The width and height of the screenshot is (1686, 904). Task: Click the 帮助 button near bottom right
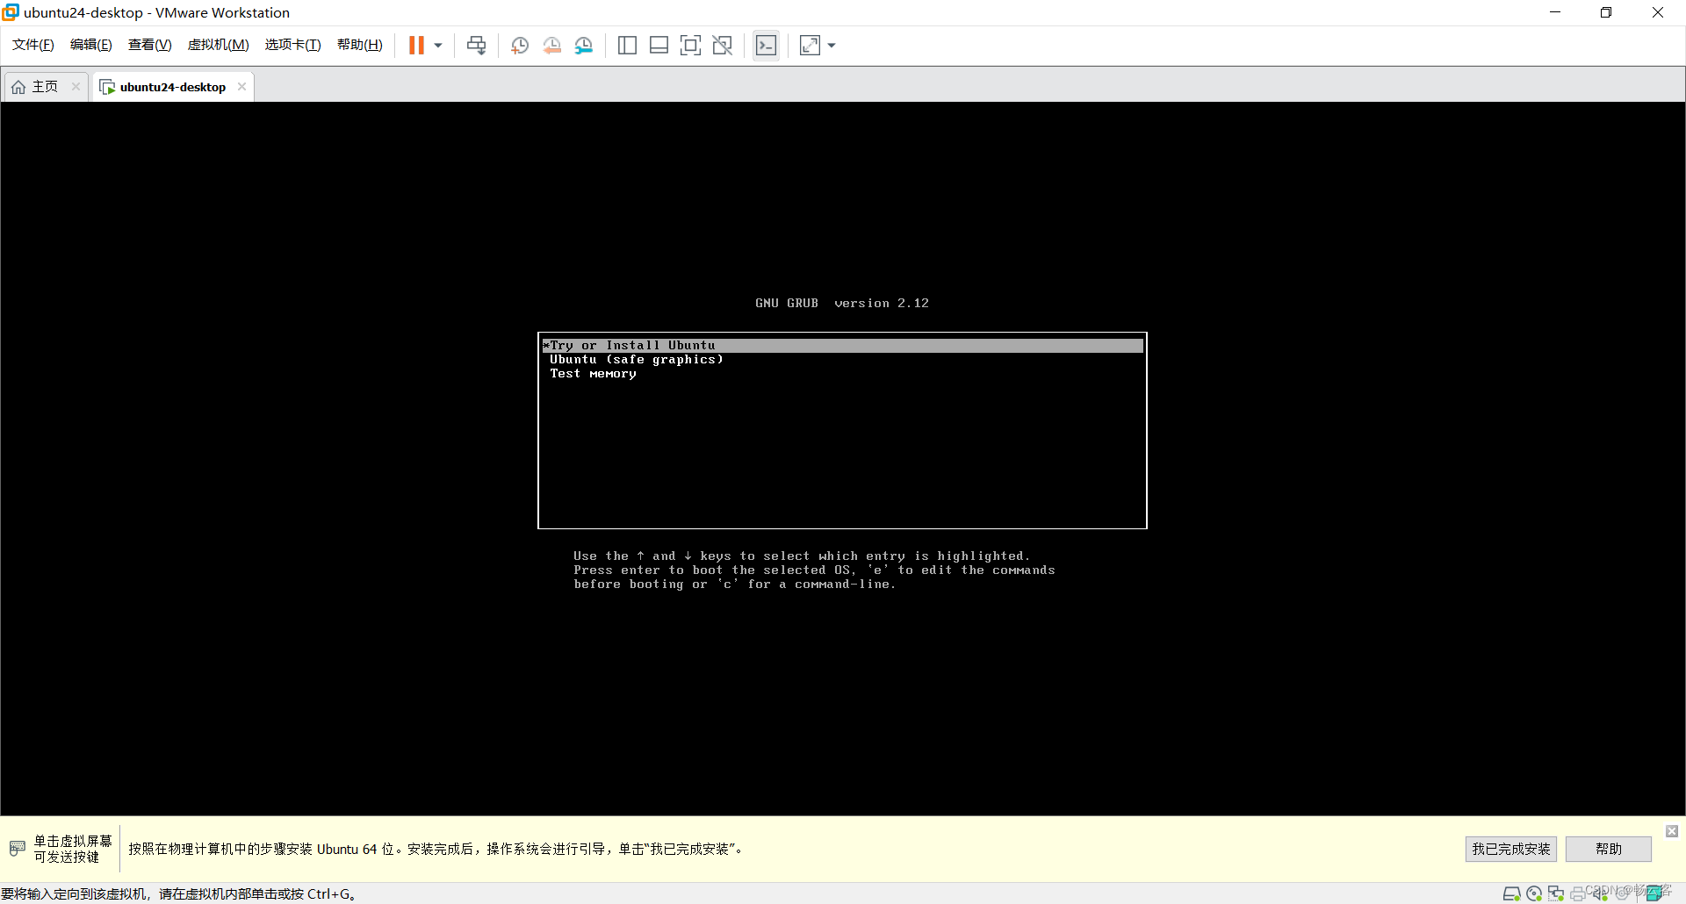[1608, 849]
